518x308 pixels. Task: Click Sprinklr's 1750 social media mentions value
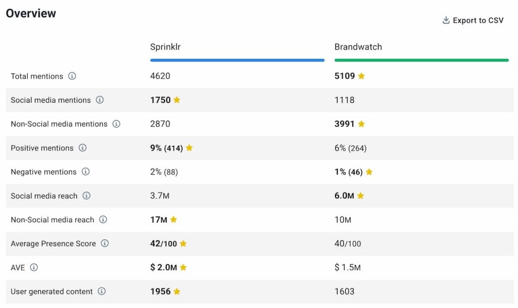(x=160, y=100)
